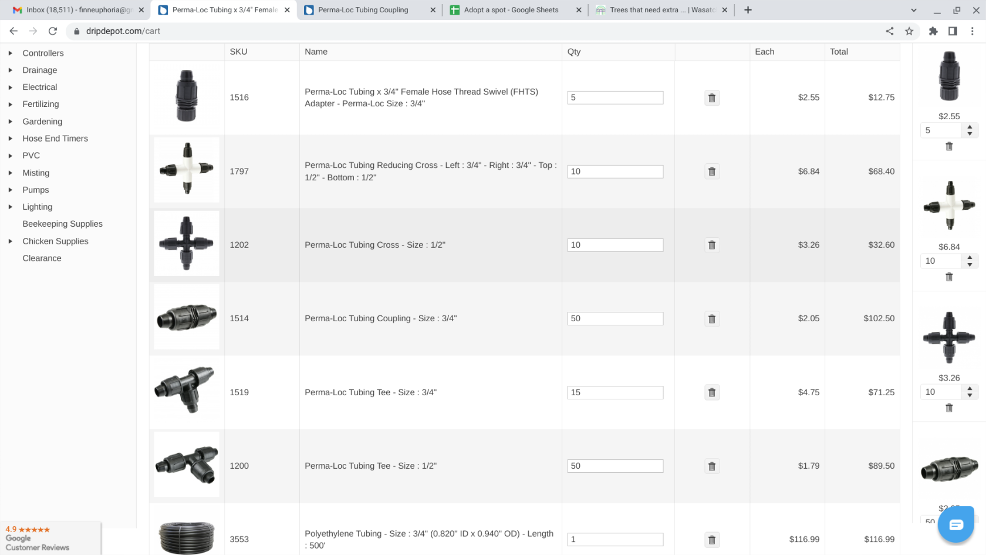Close the Adopt a spot Sheets tab

[x=579, y=10]
